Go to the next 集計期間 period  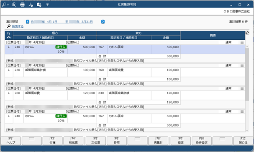[103, 21]
